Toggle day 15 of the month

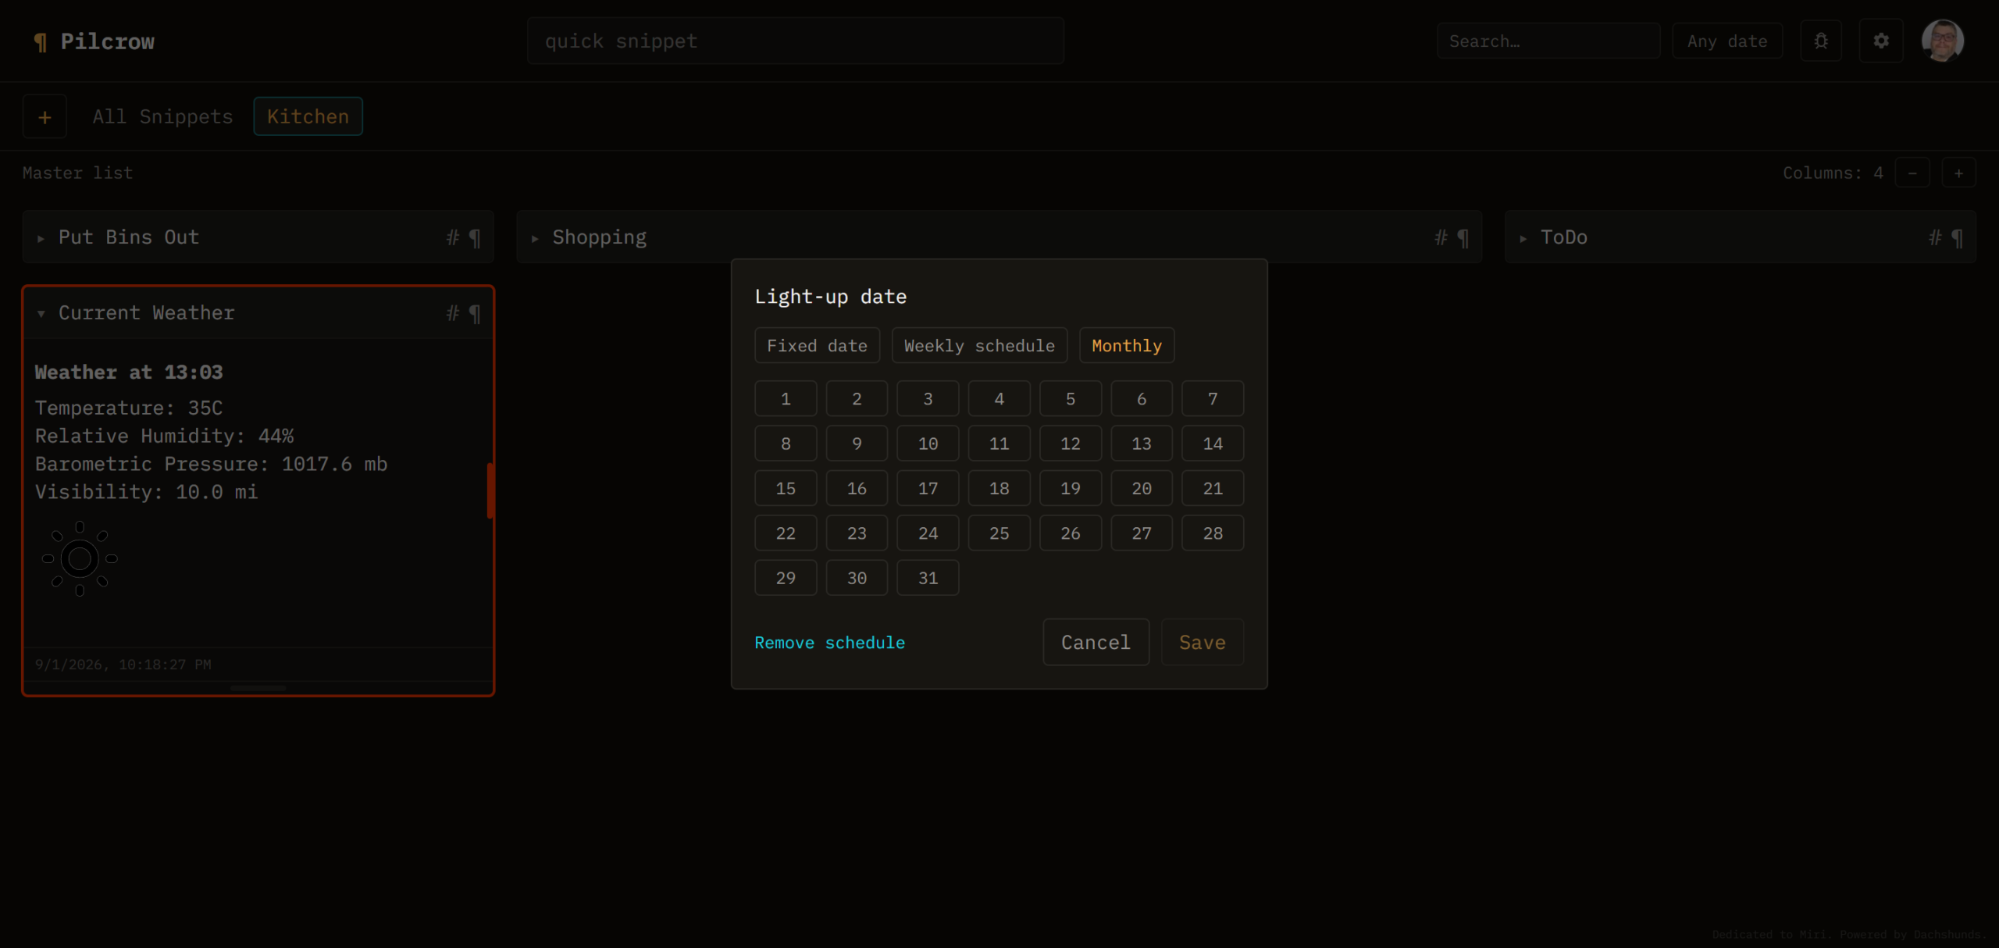click(786, 488)
